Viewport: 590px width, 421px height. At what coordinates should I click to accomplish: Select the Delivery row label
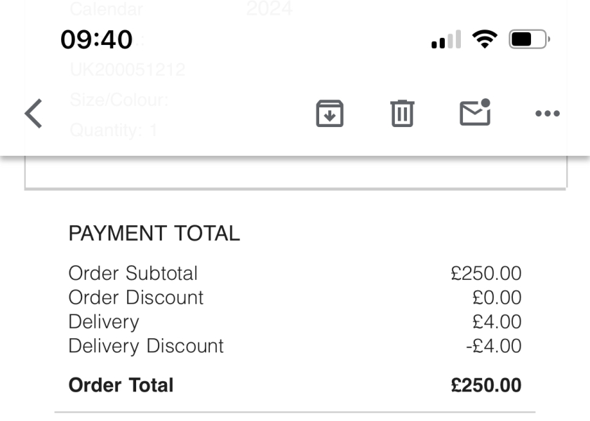click(103, 321)
